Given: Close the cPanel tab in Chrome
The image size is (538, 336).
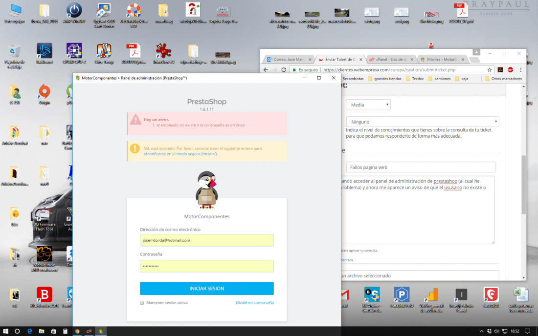Looking at the screenshot, I should pyautogui.click(x=412, y=60).
